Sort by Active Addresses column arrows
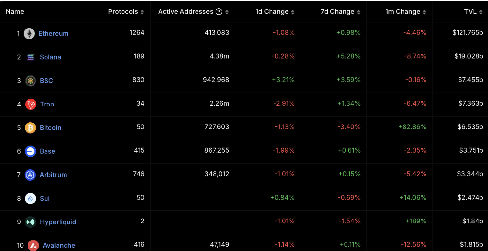Screen dimensions: 488x251 coord(227,12)
